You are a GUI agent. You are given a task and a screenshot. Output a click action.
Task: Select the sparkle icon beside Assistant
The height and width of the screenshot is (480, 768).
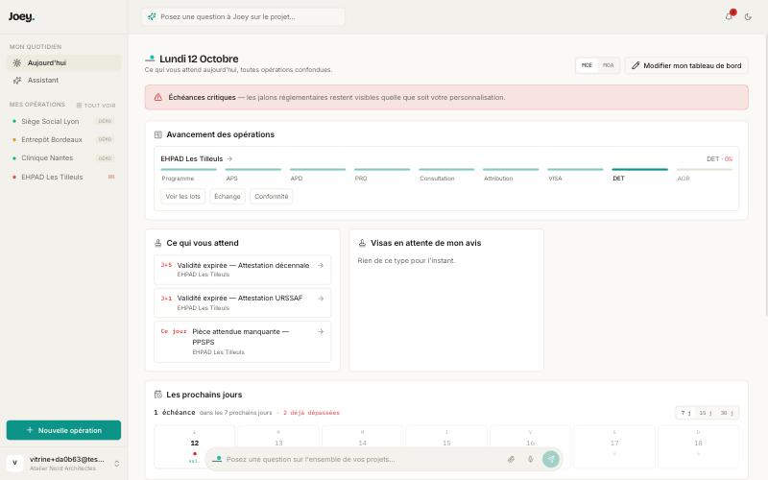pos(17,81)
